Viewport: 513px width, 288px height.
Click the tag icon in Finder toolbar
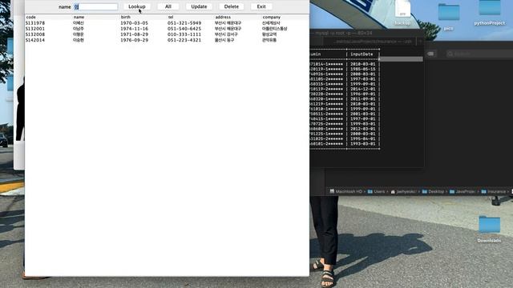(x=430, y=54)
